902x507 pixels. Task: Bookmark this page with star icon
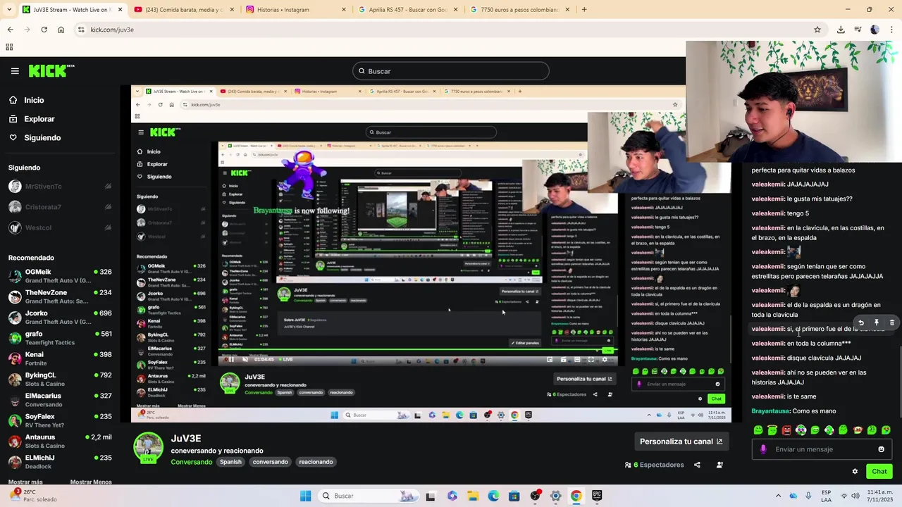click(x=817, y=30)
